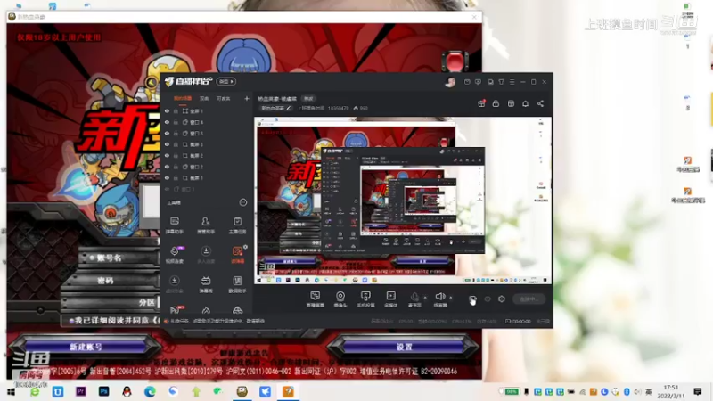
Task: Hide the 截屏 3 source layer
Action: tap(167, 144)
